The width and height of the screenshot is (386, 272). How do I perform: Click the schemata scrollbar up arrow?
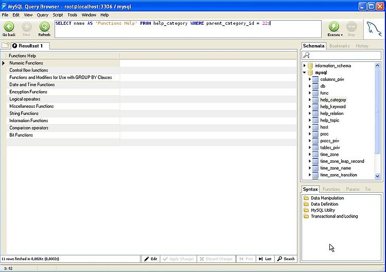pyautogui.click(x=377, y=65)
